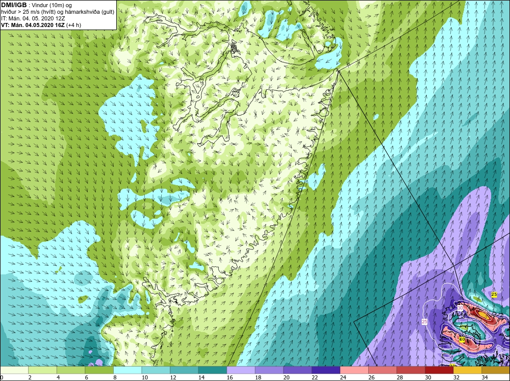Click the 20–22 m/s violet legend swatch
The image size is (510, 381).
[x=297, y=370]
